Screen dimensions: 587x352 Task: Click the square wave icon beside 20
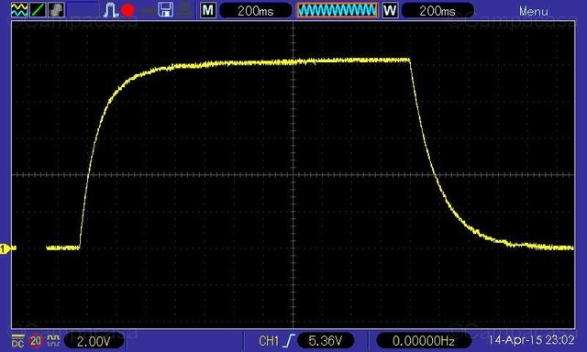[54, 340]
